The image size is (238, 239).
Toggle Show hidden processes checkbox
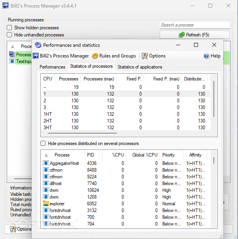[x=9, y=28]
